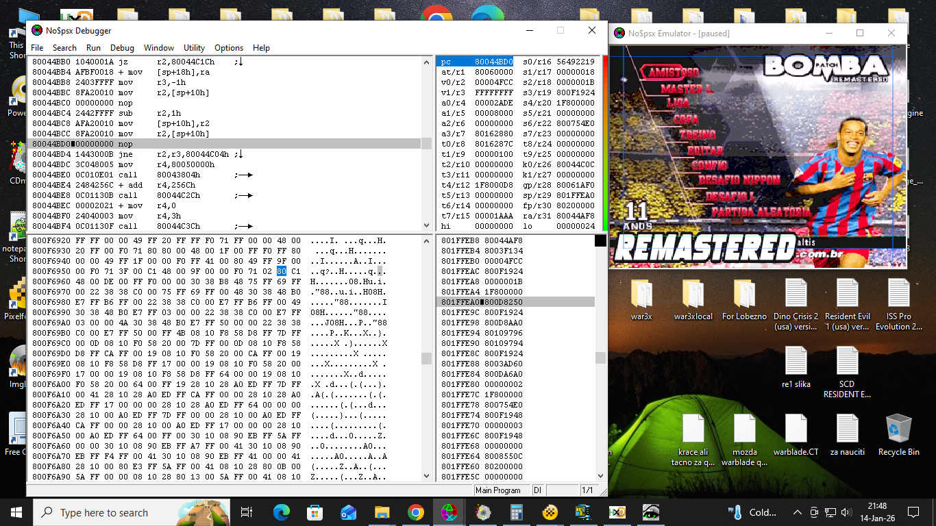
Task: Select stack entry 801FFE64 8008550C
Action: click(515, 456)
